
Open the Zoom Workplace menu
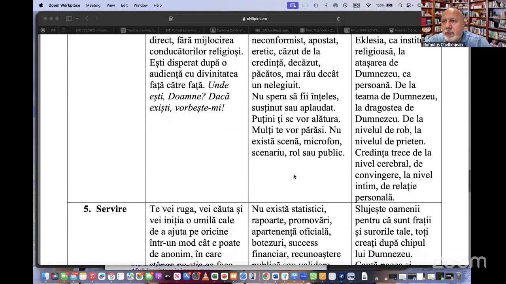point(64,5)
